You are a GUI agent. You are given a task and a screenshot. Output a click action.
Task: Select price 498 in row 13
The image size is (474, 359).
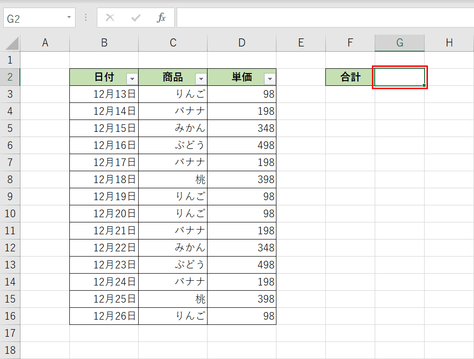pyautogui.click(x=242, y=265)
